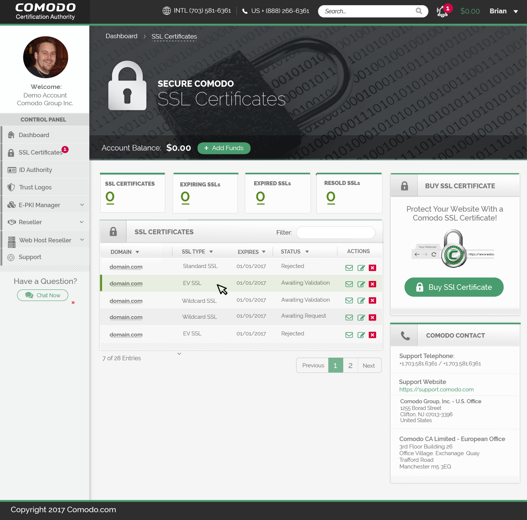Click the phone icon beside US number

click(245, 11)
